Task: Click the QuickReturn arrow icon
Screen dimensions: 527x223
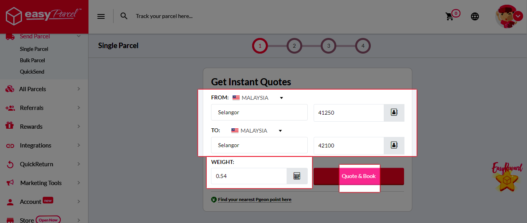Action: pos(10,164)
